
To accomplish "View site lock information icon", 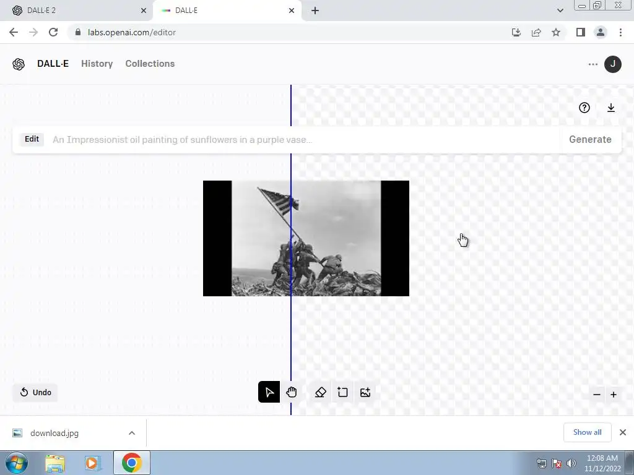I will [78, 32].
